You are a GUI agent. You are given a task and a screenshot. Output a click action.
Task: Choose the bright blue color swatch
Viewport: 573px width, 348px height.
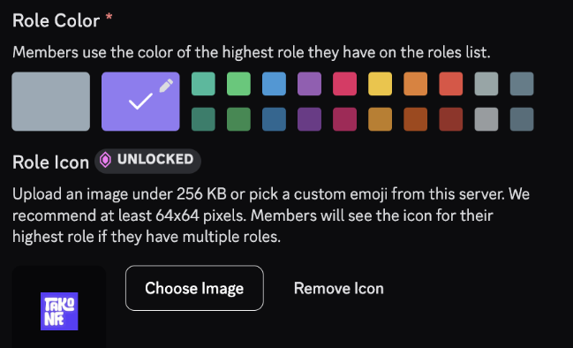274,84
